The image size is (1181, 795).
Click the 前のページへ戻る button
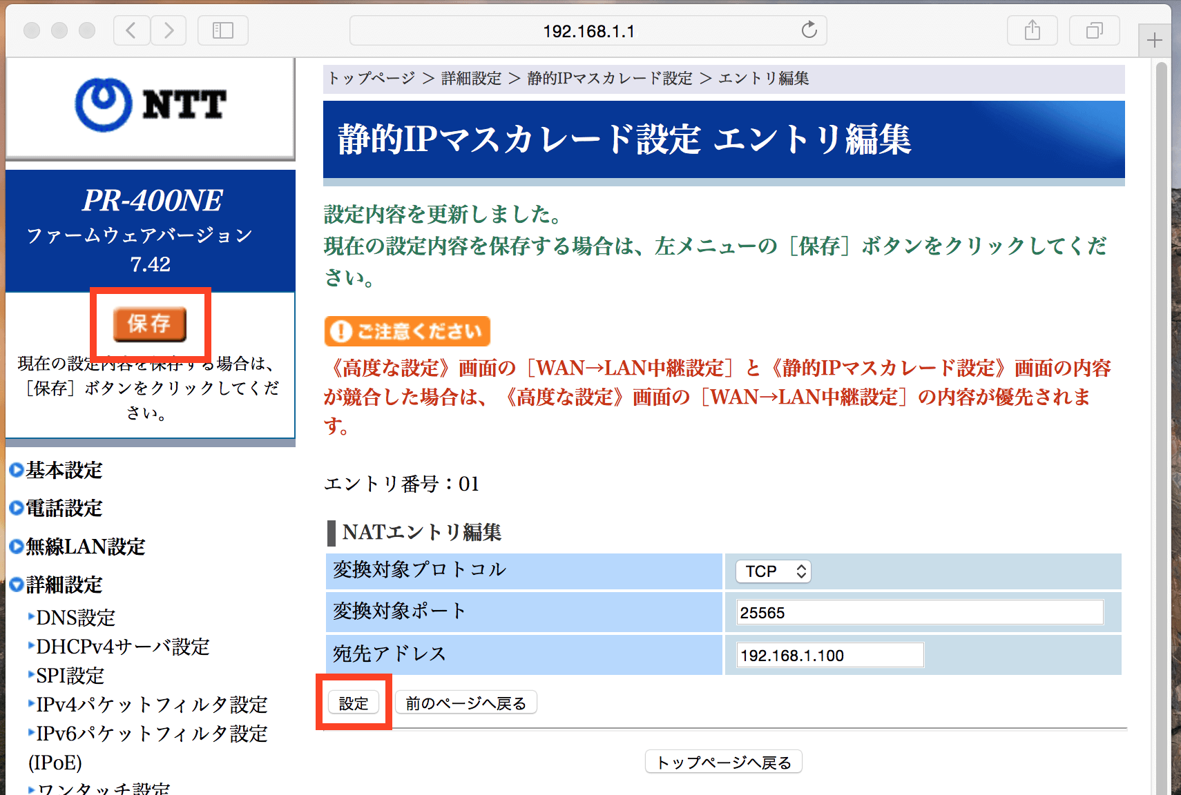coord(465,702)
